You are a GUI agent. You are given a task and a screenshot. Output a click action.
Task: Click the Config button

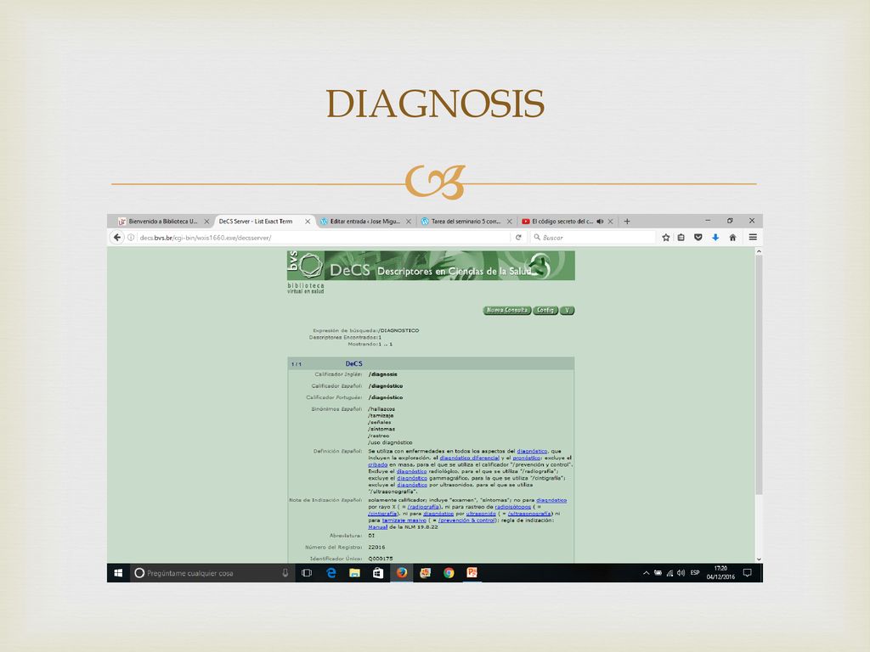545,311
